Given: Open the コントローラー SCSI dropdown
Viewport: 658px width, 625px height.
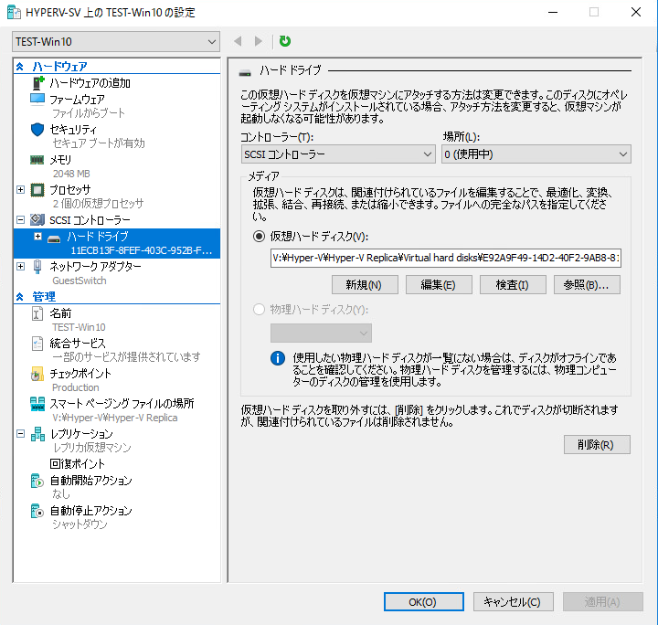Looking at the screenshot, I should (x=338, y=154).
